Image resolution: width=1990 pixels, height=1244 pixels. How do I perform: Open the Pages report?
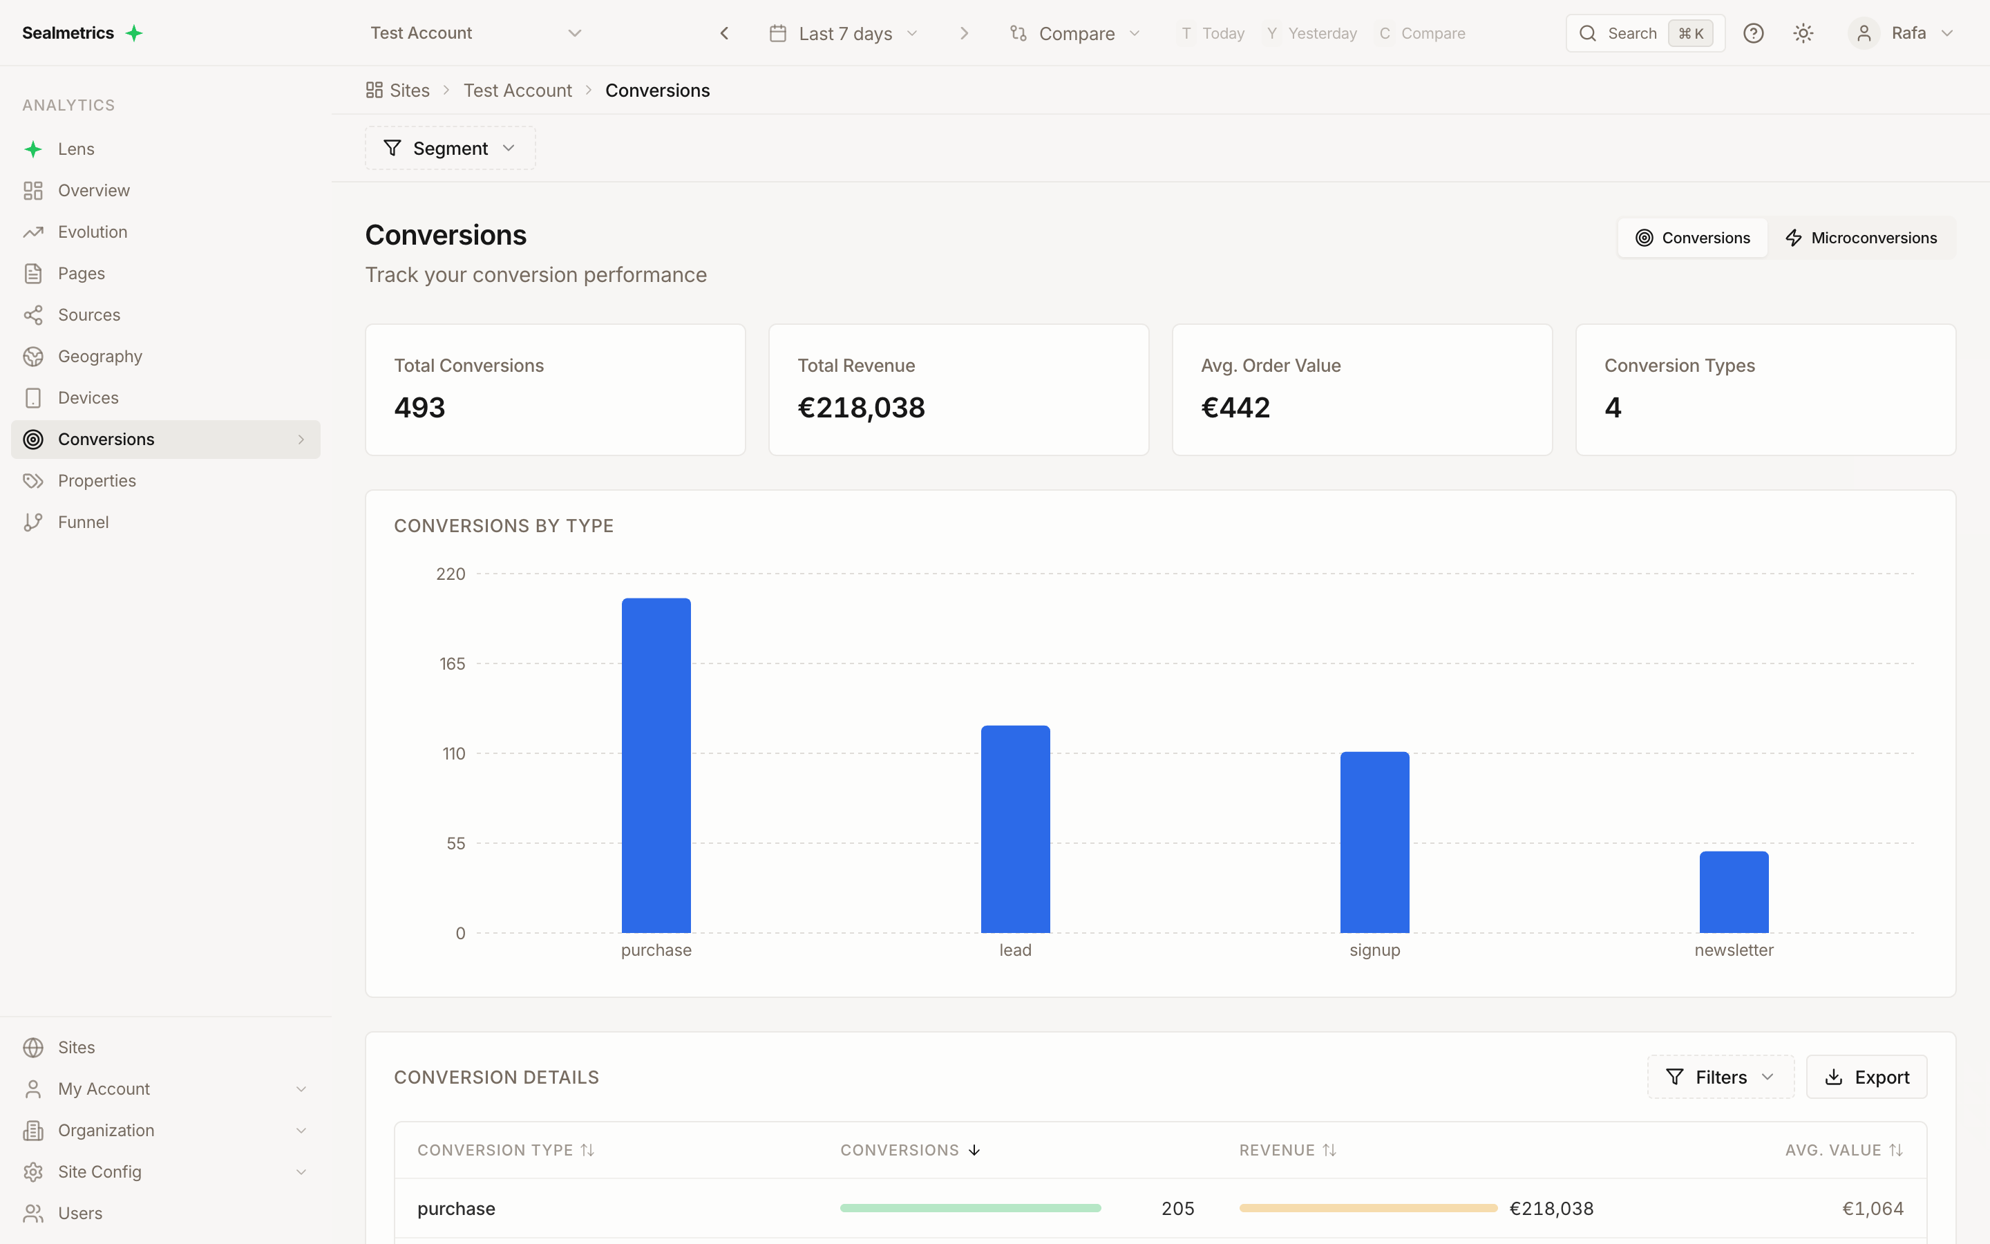165,273
